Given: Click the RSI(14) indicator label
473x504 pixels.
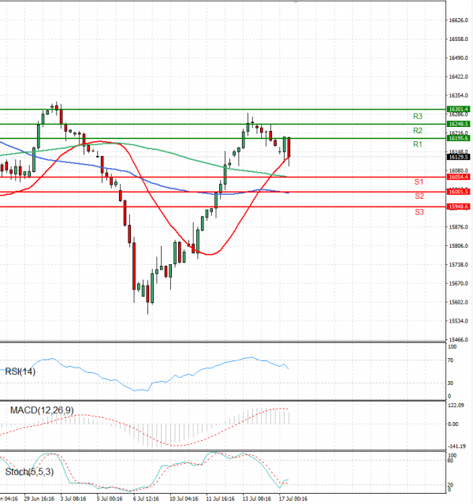Looking at the screenshot, I should [x=20, y=371].
